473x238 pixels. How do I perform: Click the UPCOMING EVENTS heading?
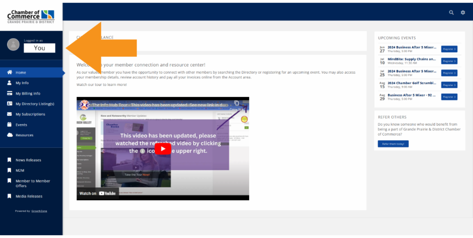coord(397,38)
